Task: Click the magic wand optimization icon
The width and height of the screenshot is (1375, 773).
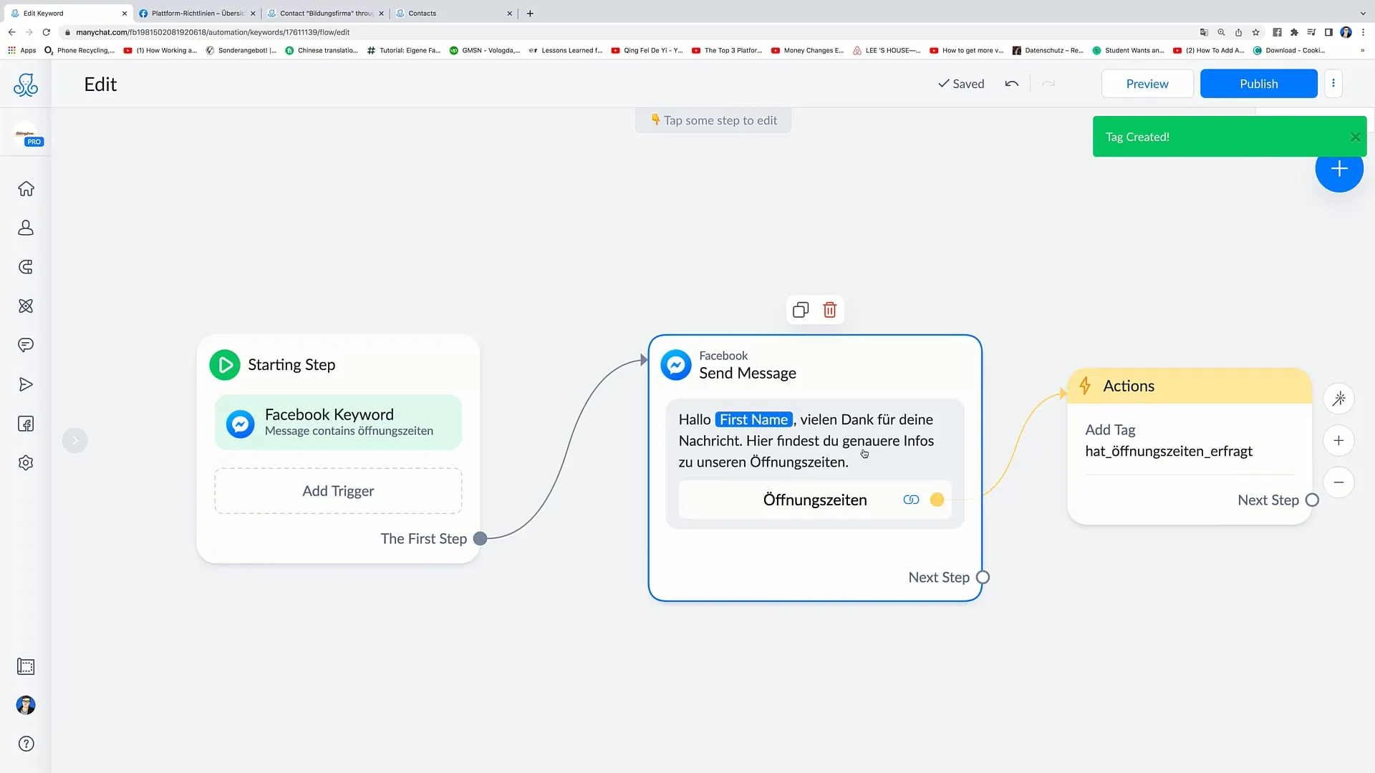Action: tap(1339, 397)
